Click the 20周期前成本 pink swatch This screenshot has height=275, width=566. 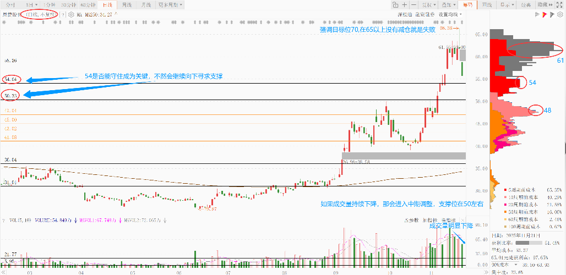point(505,205)
